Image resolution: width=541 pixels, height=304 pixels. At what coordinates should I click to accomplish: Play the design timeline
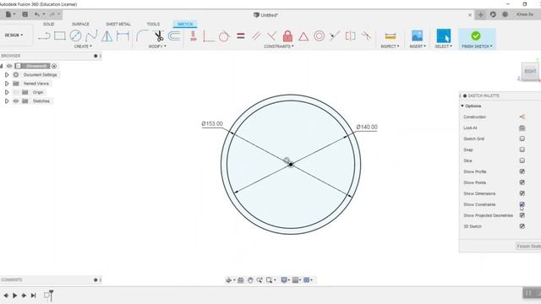[x=15, y=296]
